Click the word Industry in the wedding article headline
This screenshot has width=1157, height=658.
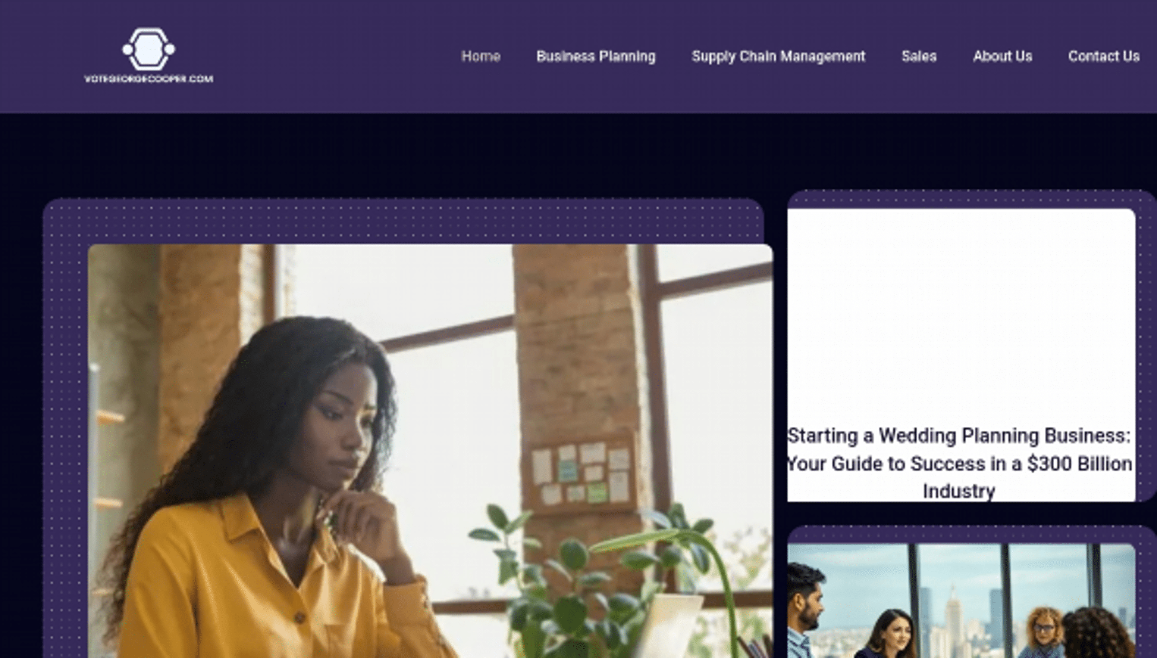click(x=959, y=491)
